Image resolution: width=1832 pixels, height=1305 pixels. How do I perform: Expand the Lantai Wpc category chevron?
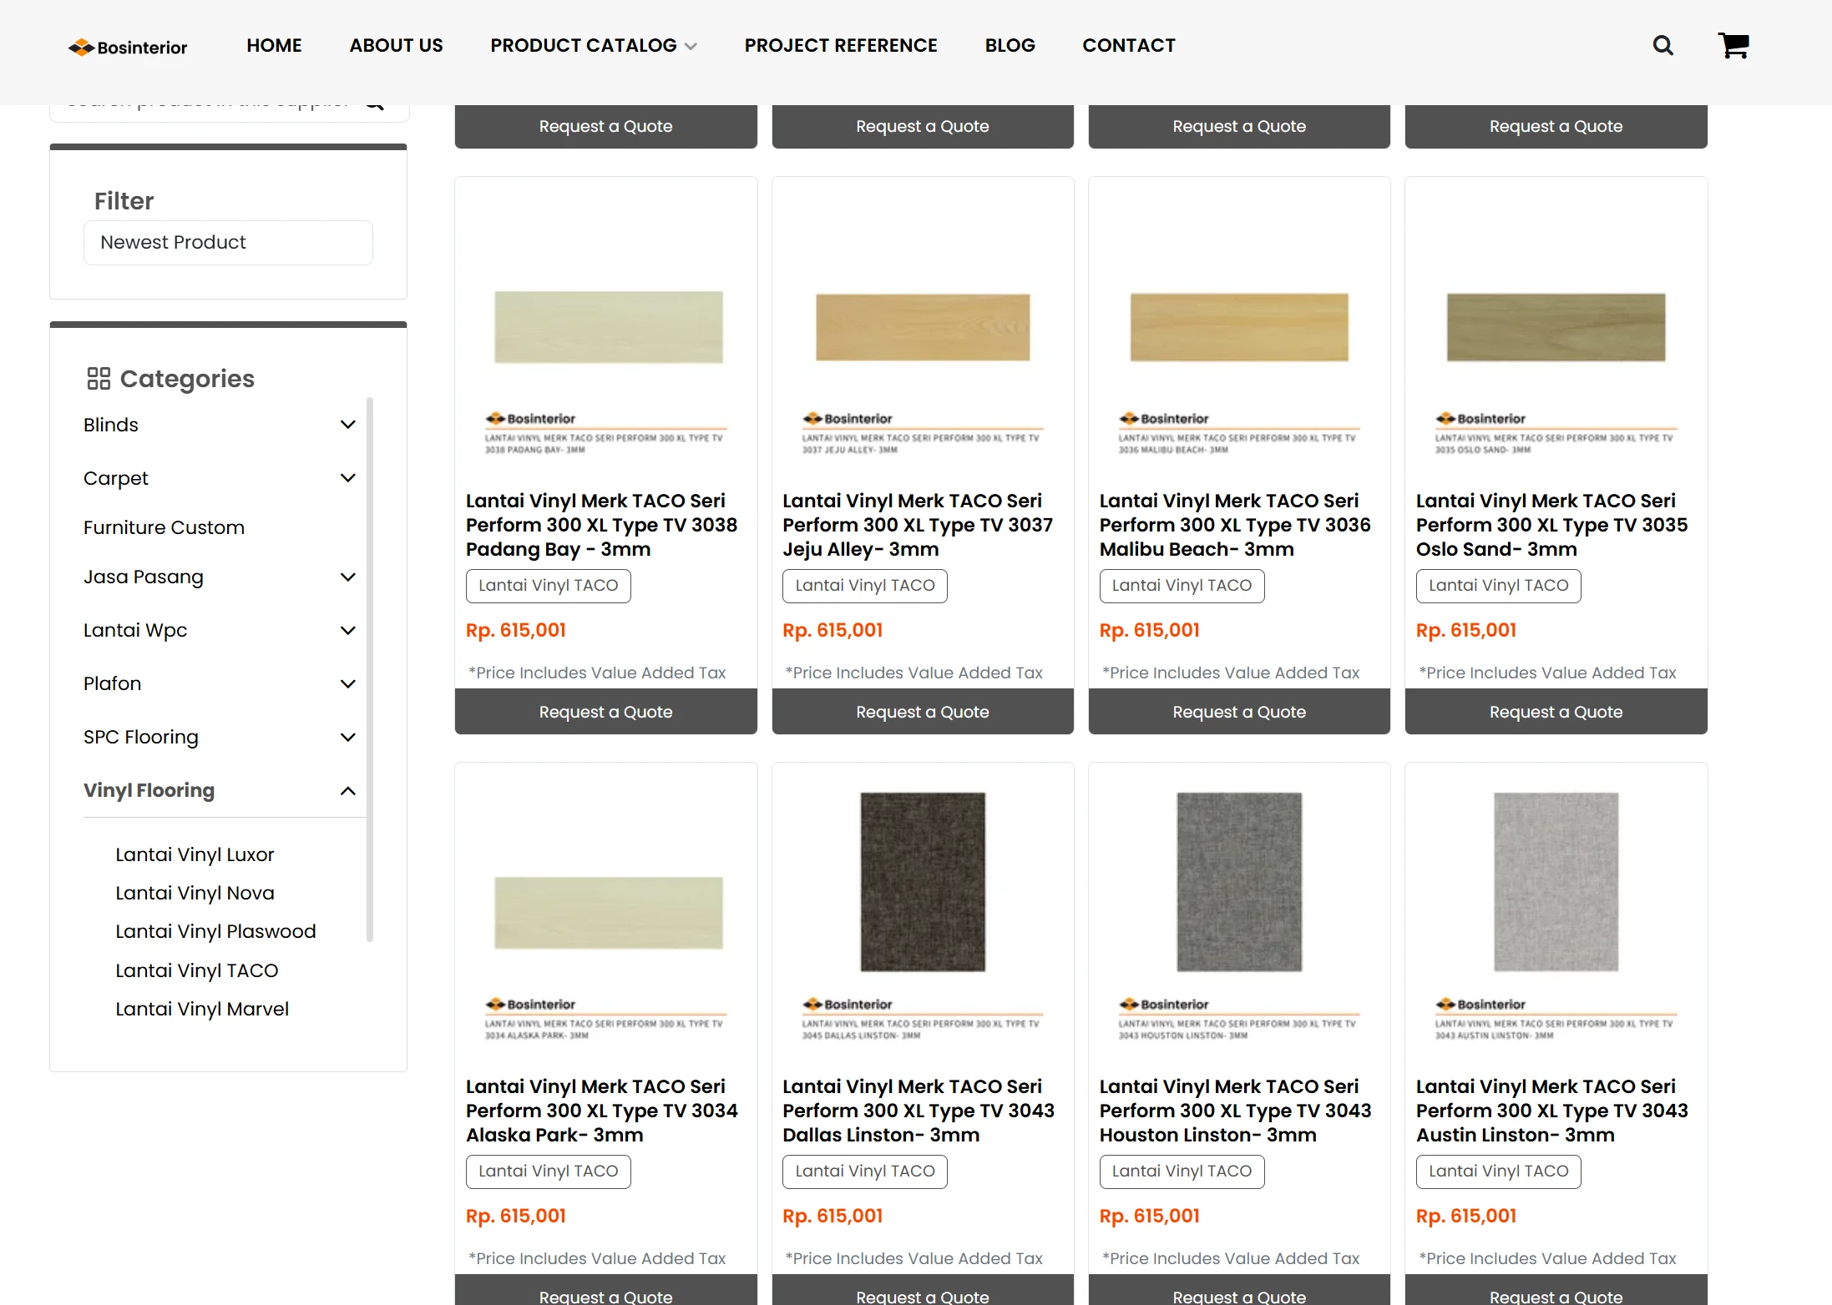point(348,630)
